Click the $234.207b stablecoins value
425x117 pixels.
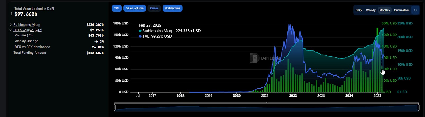[95, 25]
